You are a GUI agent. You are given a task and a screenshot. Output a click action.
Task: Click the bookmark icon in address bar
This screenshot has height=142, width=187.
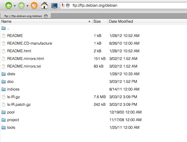click(x=63, y=5)
